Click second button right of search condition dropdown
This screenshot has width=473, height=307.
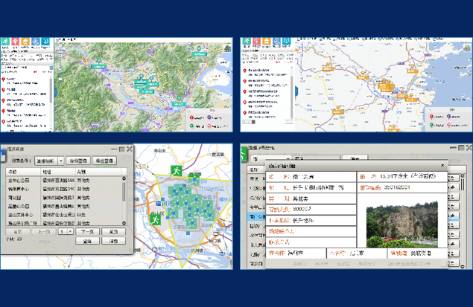pos(104,161)
